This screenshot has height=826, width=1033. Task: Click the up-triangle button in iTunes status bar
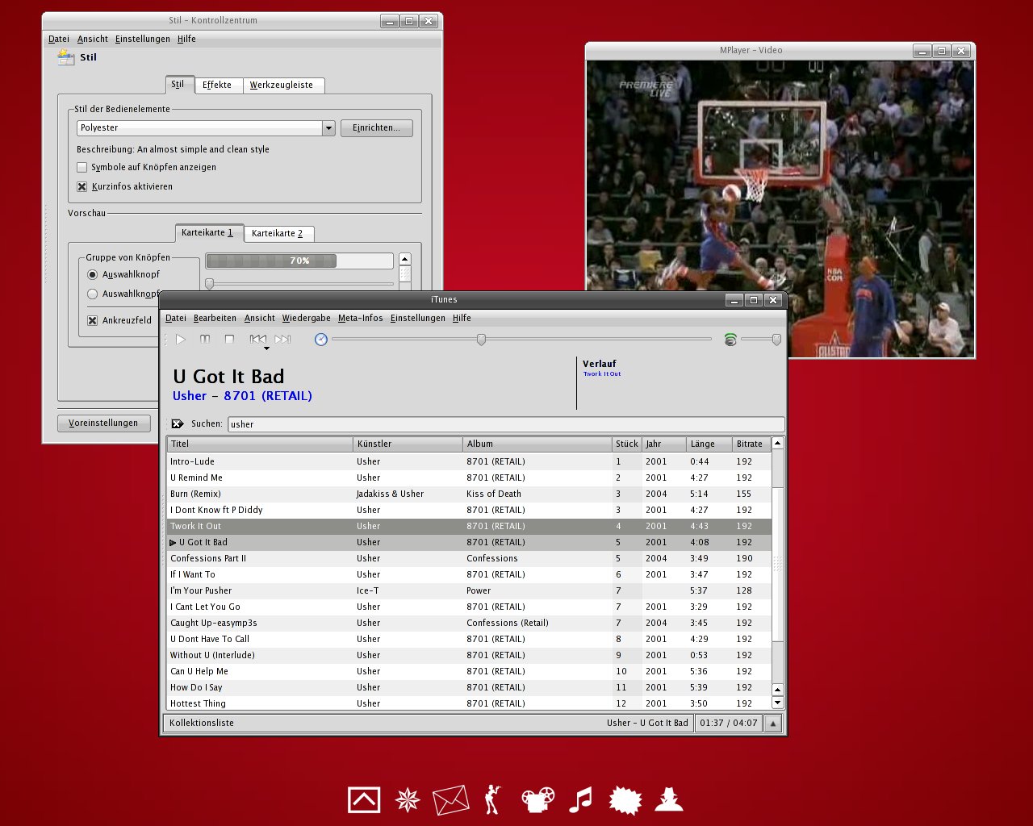pyautogui.click(x=773, y=723)
